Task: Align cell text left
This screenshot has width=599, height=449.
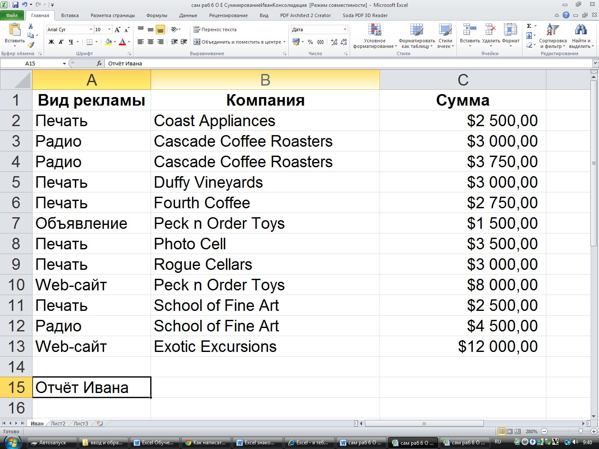Action: pos(141,42)
